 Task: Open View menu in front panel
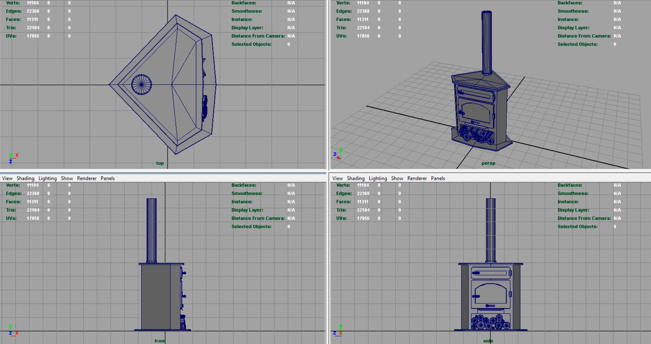[x=7, y=178]
